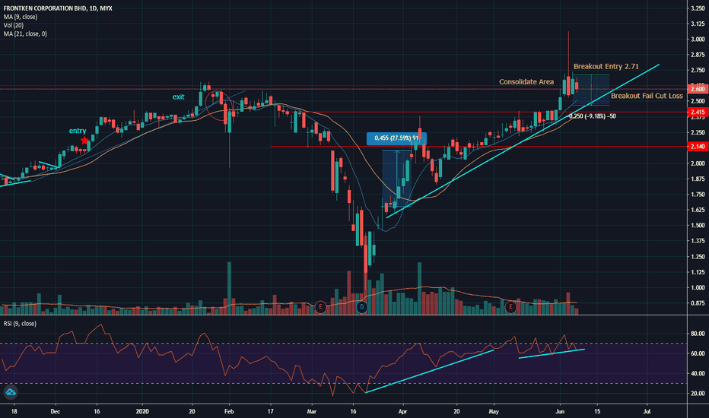Click 2.875 on the price axis

point(698,55)
